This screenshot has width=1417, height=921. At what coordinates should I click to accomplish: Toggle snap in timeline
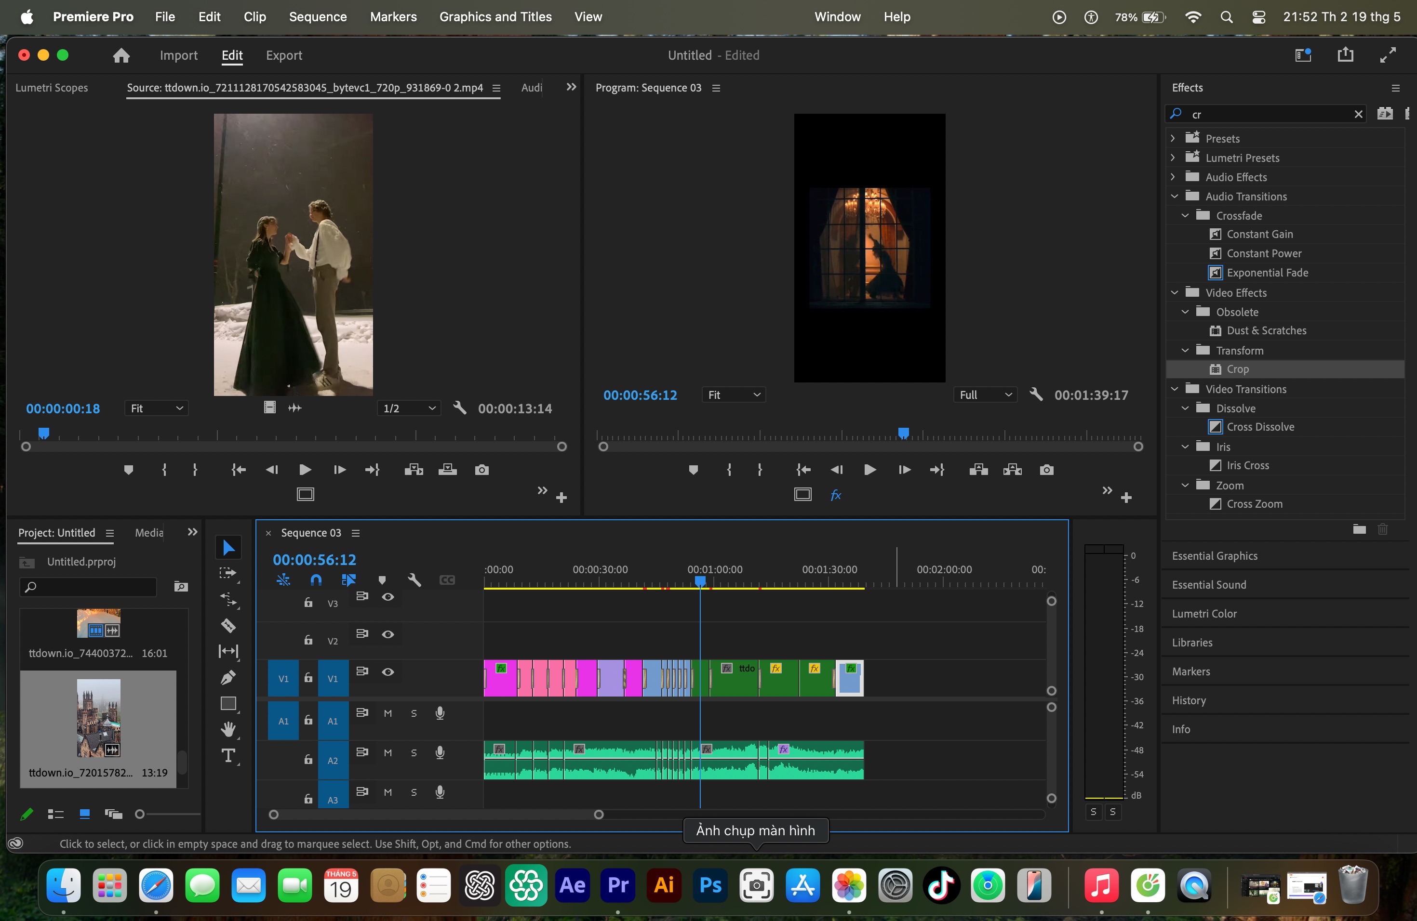tap(316, 579)
